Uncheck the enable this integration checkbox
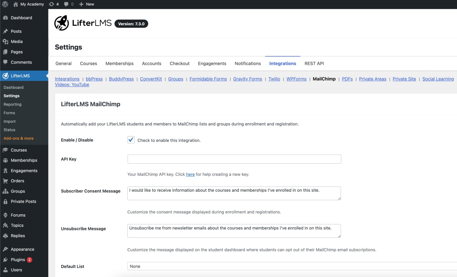This screenshot has width=457, height=277. [131, 140]
